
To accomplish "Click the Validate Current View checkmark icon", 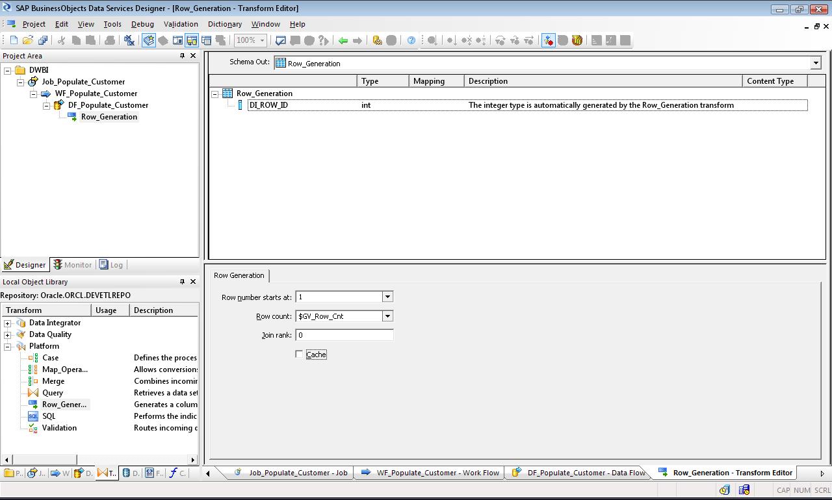I will coord(281,40).
